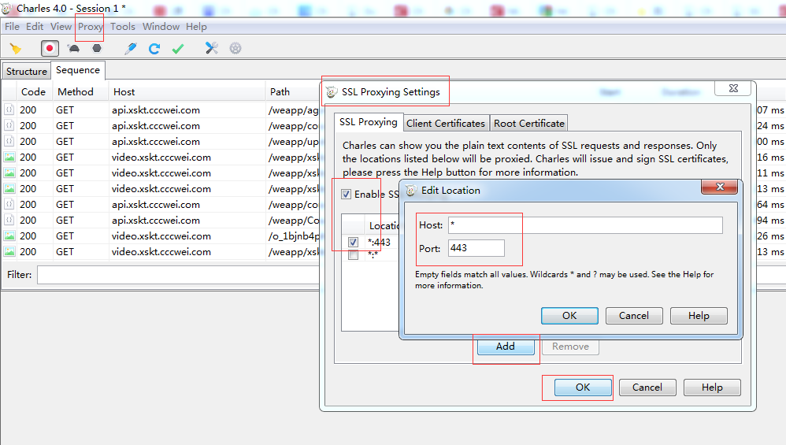786x445 pixels.
Task: Click Help in Edit Location dialog
Action: [x=699, y=316]
